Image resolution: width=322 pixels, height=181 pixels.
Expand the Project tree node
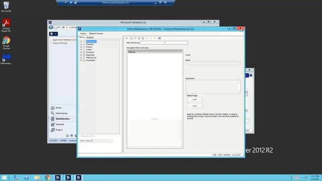coord(81,47)
